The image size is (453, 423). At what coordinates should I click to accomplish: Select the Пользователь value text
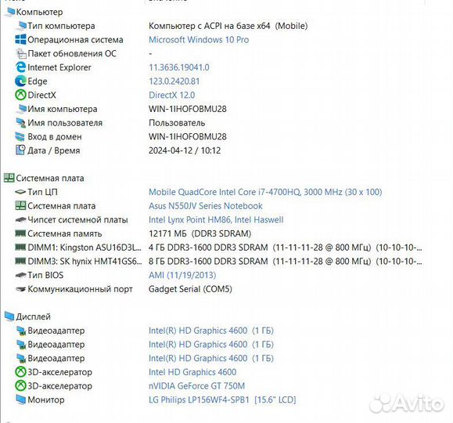tap(177, 123)
